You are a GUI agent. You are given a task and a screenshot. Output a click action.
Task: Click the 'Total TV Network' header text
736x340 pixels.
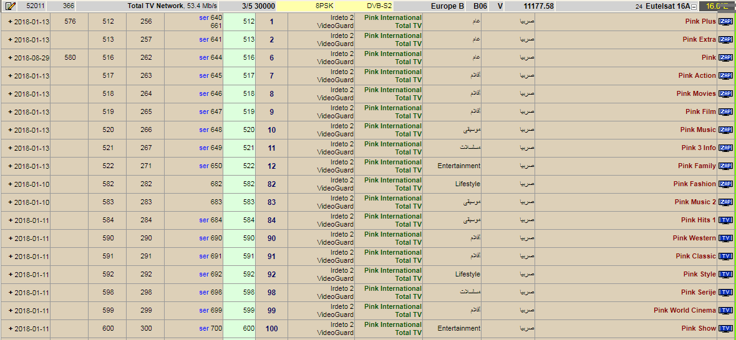point(155,7)
